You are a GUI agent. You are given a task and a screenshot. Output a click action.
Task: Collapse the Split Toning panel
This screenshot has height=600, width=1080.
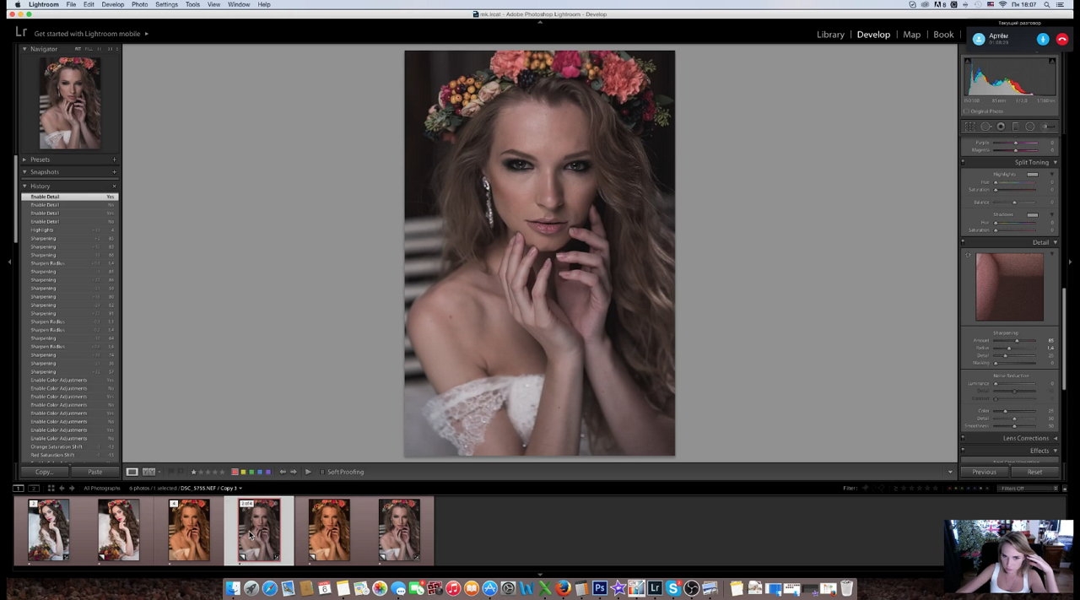coord(1055,162)
